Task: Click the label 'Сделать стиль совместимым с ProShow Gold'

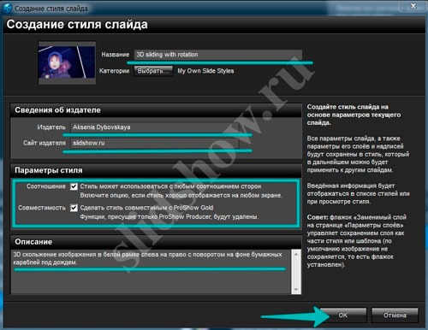Action: 146,208
